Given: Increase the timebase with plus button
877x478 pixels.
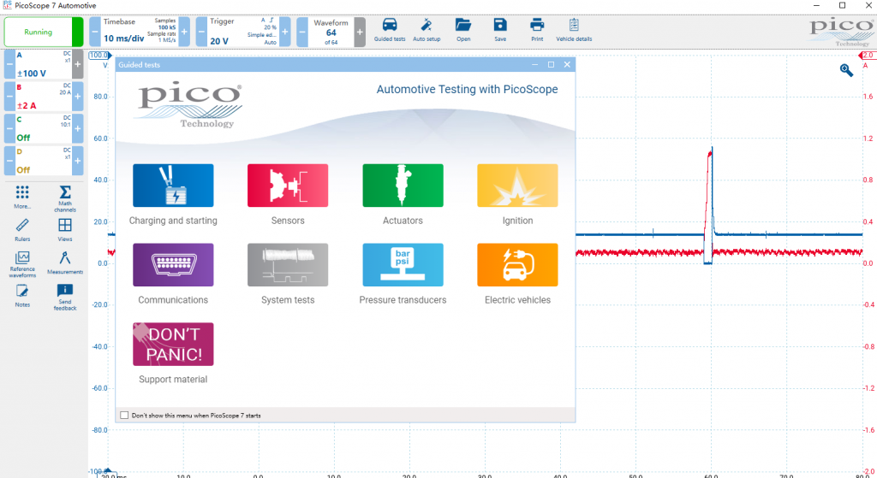Looking at the screenshot, I should 184,32.
